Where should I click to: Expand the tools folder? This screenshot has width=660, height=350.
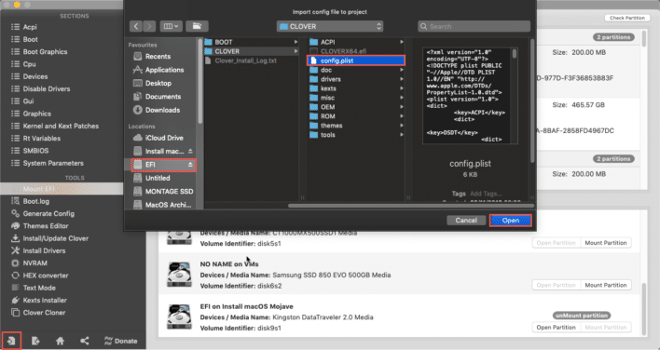coord(402,134)
